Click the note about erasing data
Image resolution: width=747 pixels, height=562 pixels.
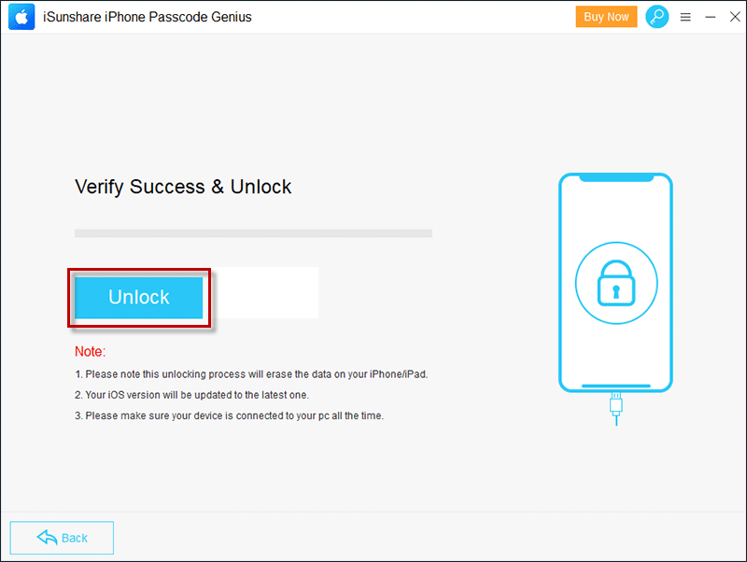coord(251,374)
